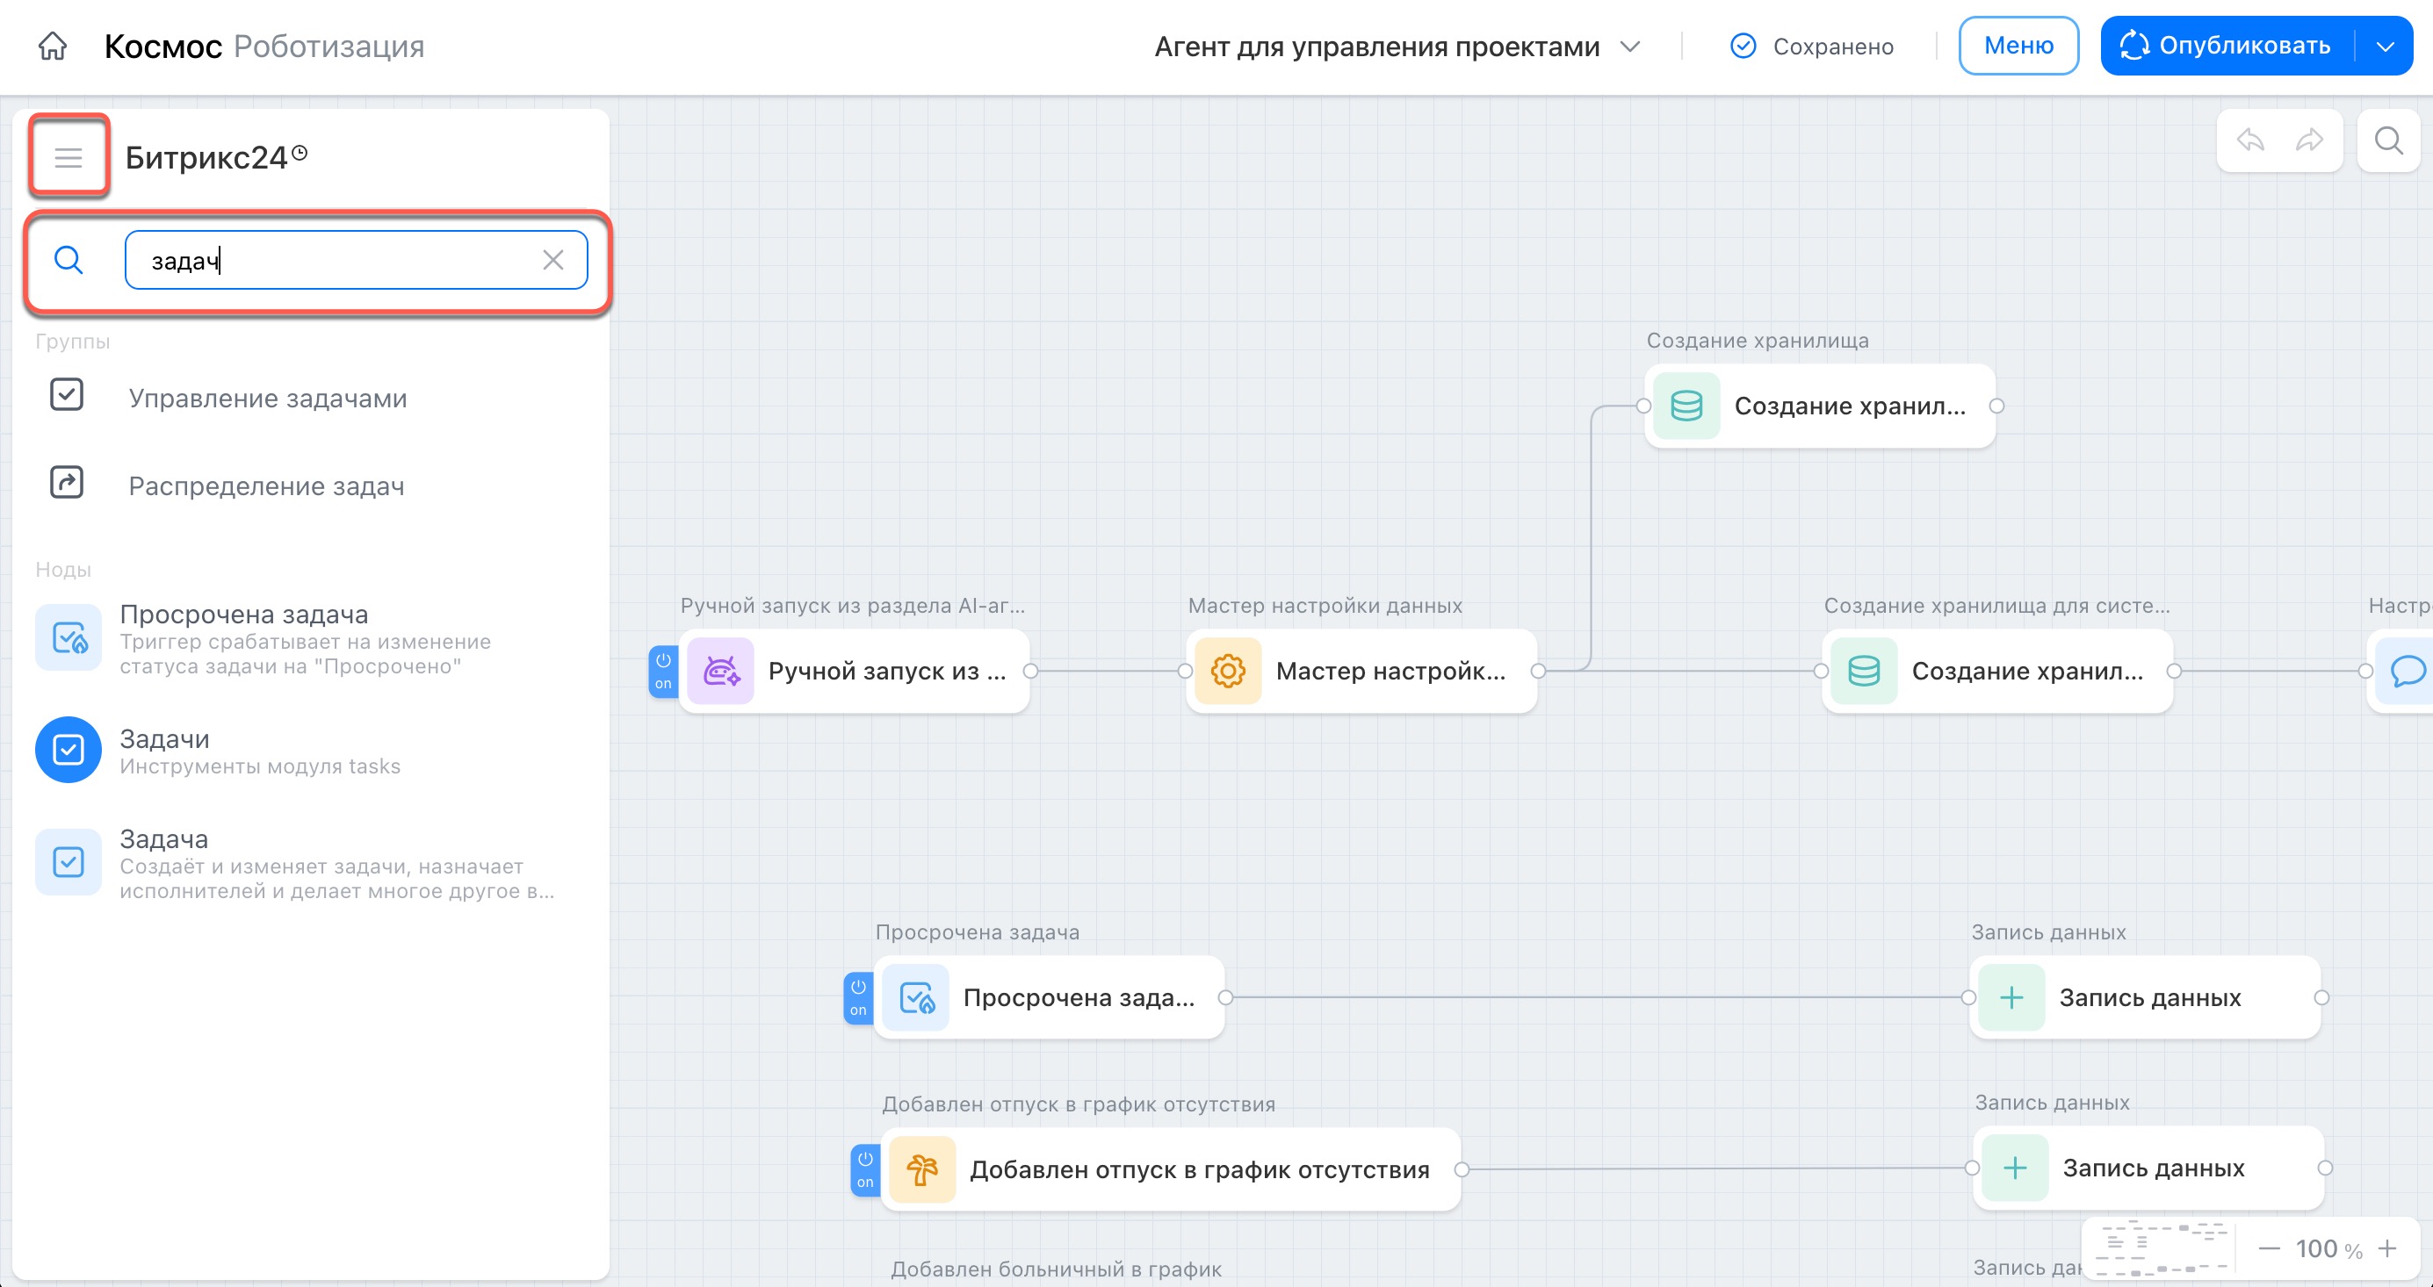Click the Мастер настройки gear node icon
The image size is (2433, 1287).
point(1228,672)
